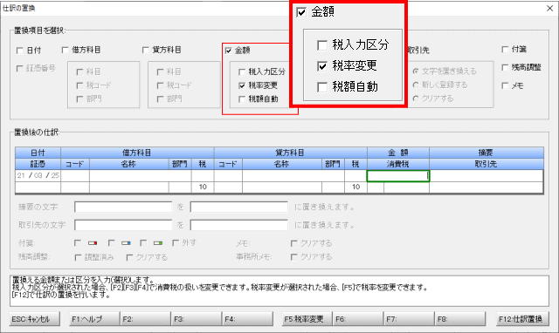Click the F8: function button
The width and height of the screenshot is (559, 333).
coord(460,319)
